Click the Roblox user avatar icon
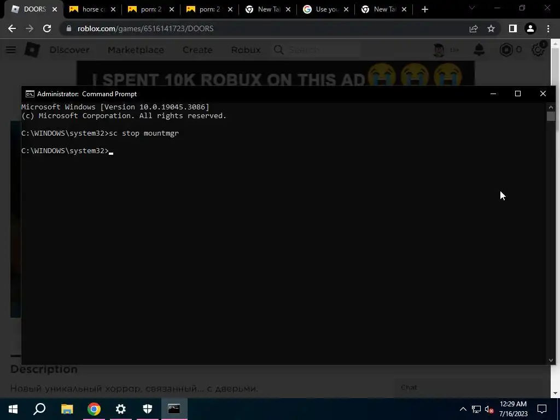Screen dimensions: 560x420 point(439,50)
